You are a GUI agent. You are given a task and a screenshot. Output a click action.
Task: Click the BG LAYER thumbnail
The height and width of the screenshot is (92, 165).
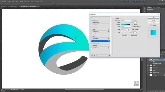point(151,68)
